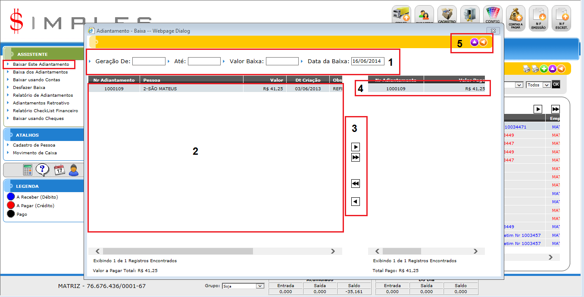Click the Valor Baixa input field

tap(282, 61)
